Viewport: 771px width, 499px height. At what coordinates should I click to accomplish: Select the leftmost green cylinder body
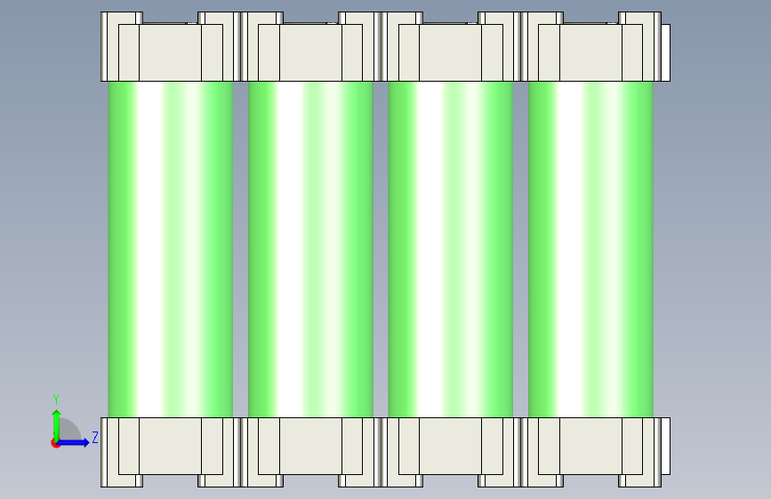(170, 249)
